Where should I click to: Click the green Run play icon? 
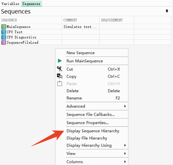(60, 61)
